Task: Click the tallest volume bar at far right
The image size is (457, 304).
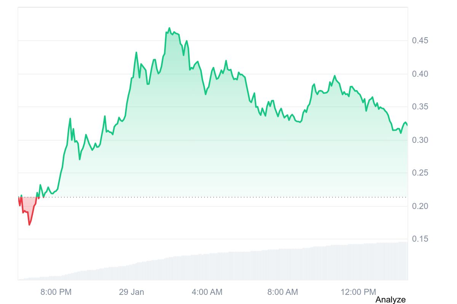Action: (406, 261)
